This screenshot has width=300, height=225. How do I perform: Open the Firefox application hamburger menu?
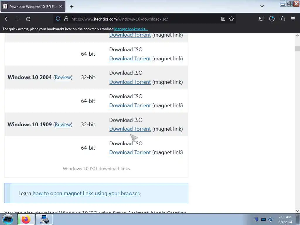coord(293,19)
